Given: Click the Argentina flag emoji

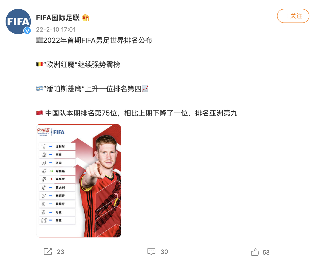Looking at the screenshot, I should click(39, 89).
